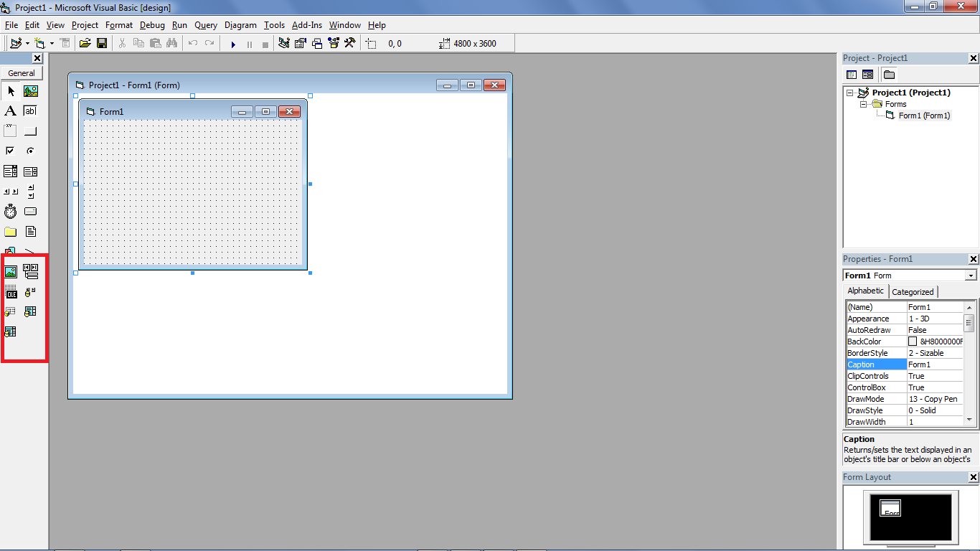This screenshot has height=551, width=980.
Task: Select the DirListBox folder control tool
Action: point(11,232)
